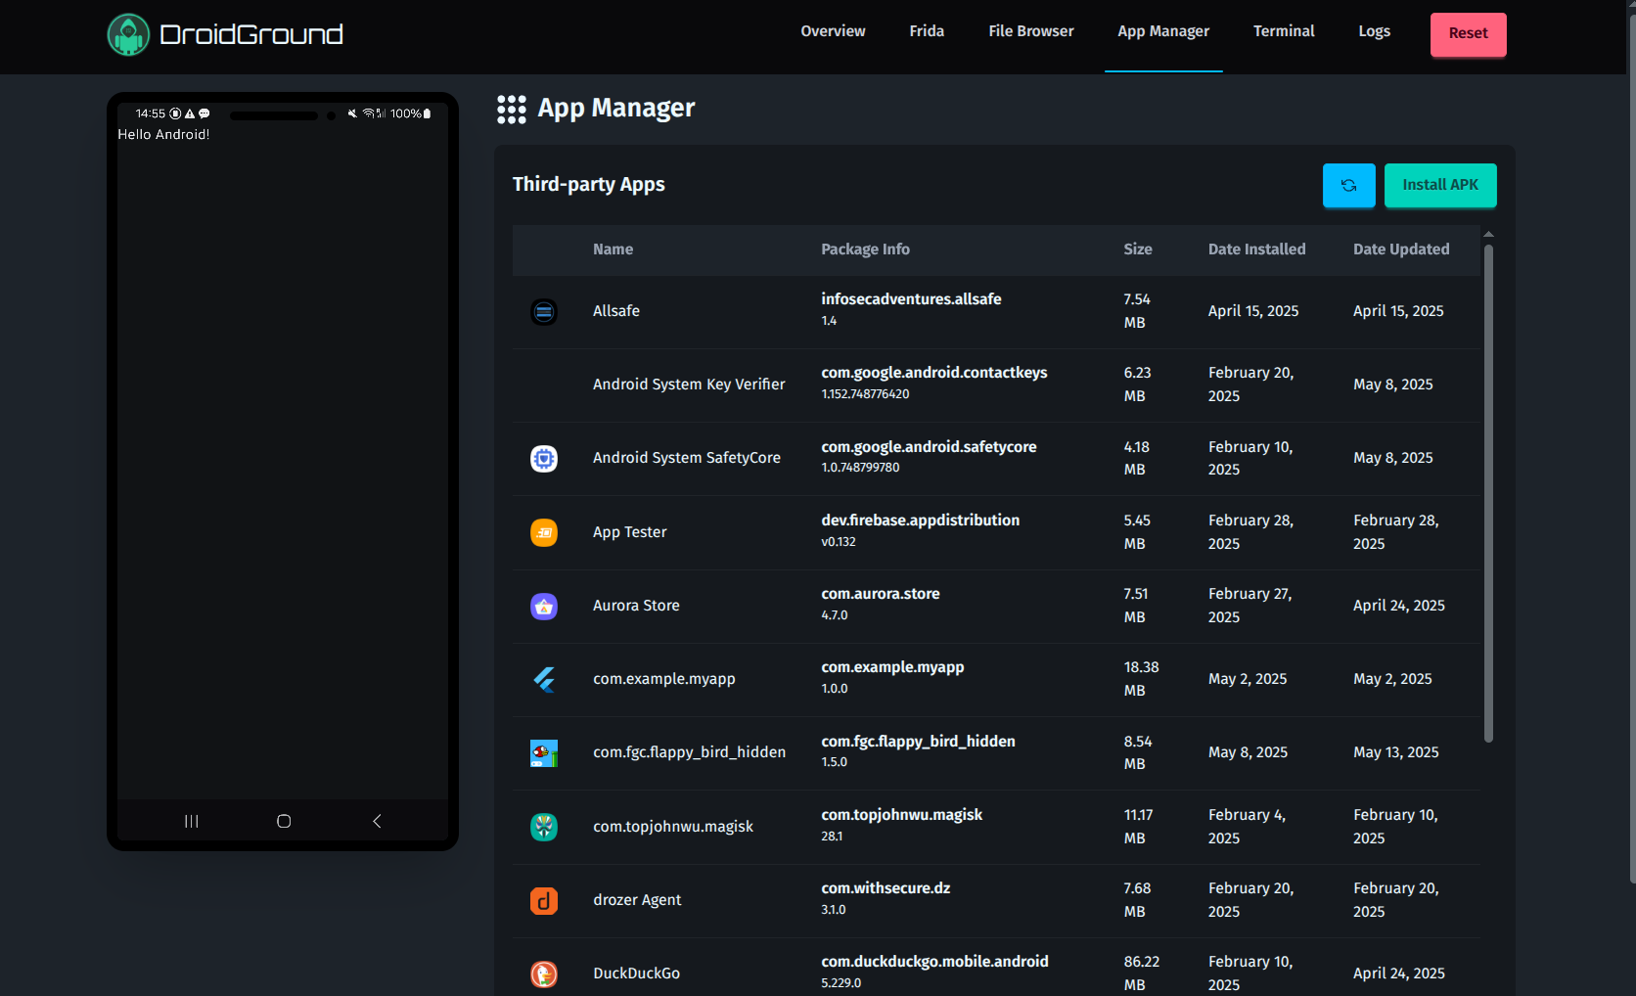This screenshot has width=1636, height=996.
Task: Go to the Logs tab
Action: pos(1374,31)
